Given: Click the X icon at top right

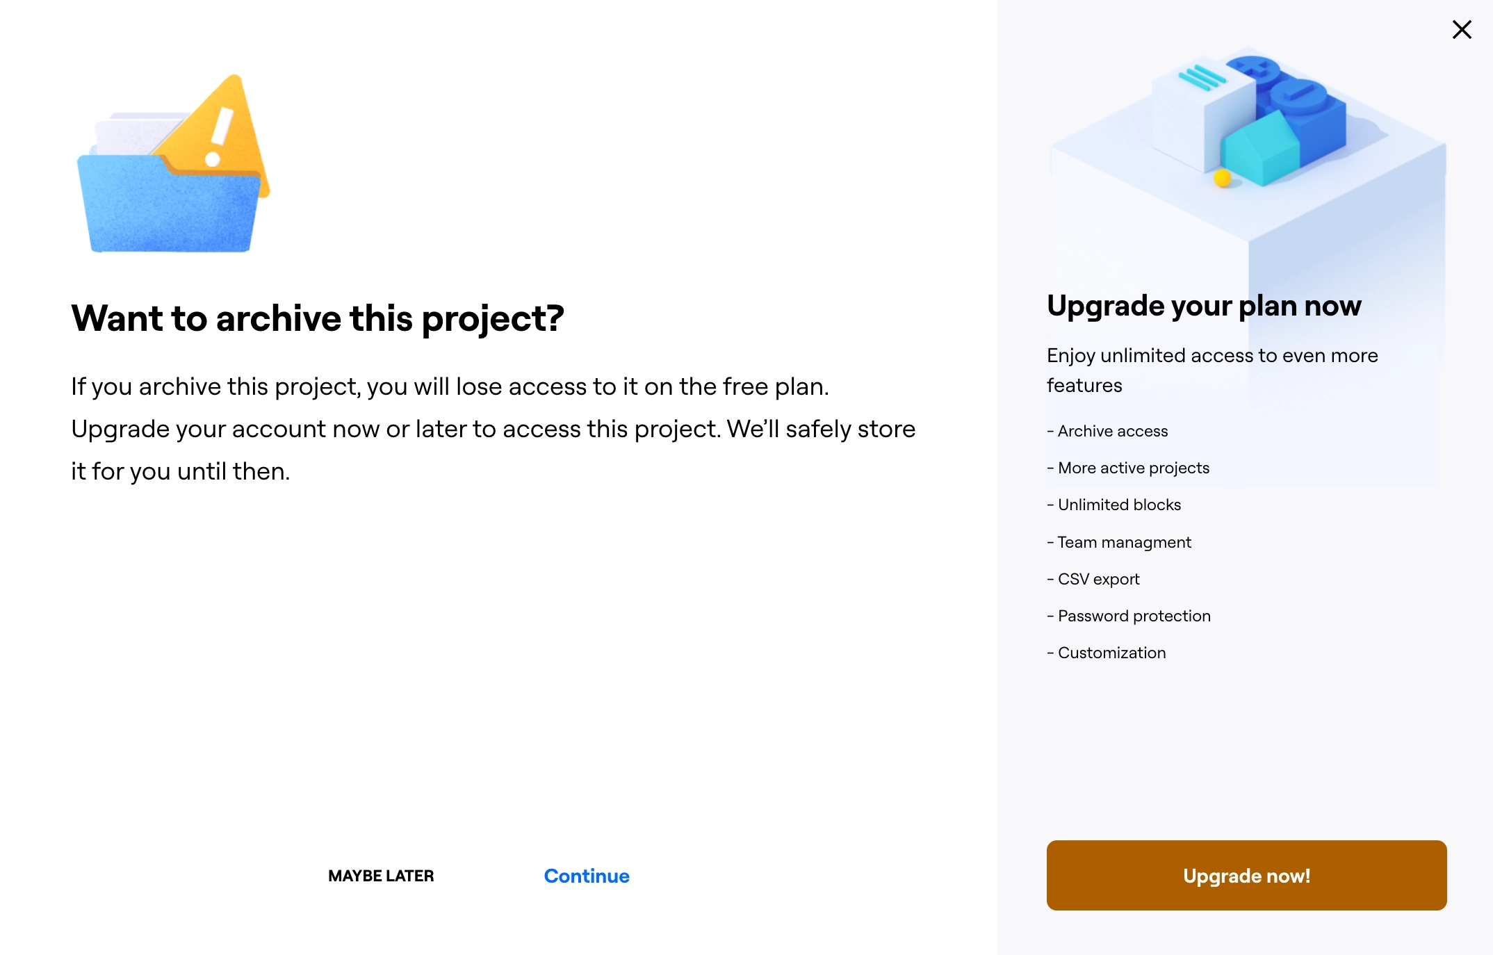Looking at the screenshot, I should click(x=1462, y=29).
